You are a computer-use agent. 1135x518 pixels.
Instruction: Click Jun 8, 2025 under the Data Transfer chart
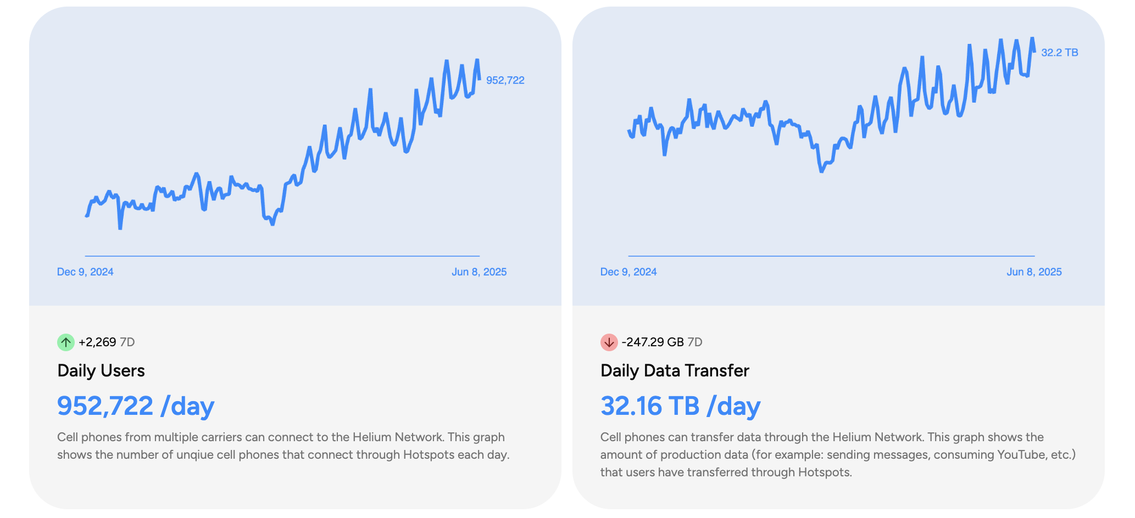tap(1034, 272)
